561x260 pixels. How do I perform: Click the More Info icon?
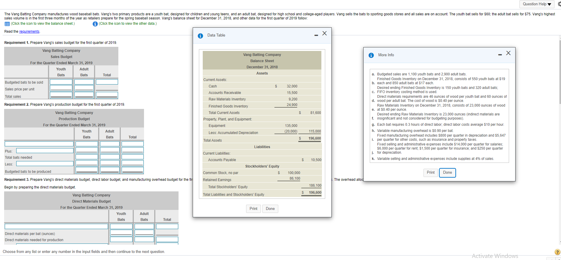[x=371, y=55]
